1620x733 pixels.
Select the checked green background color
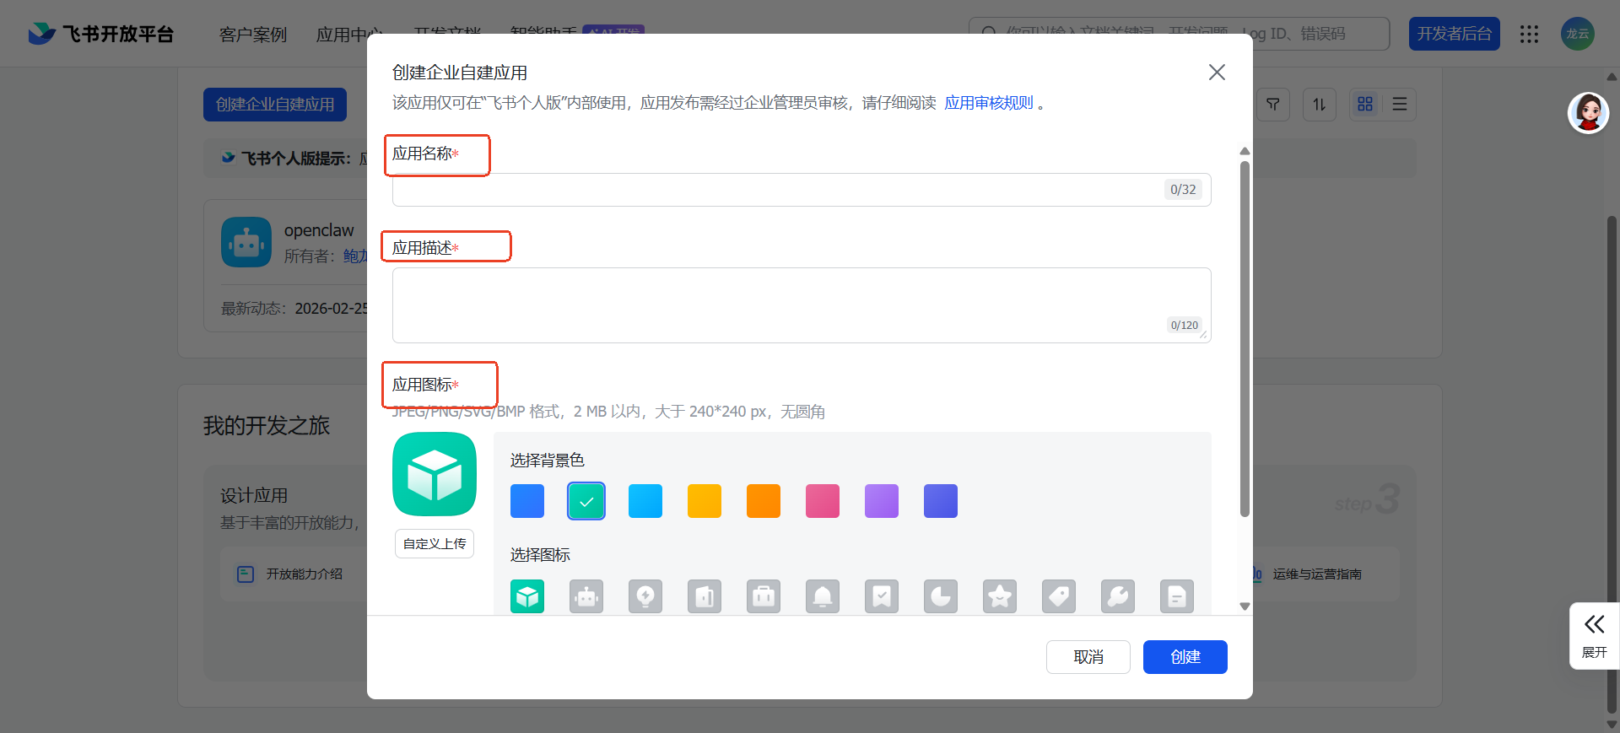[586, 501]
